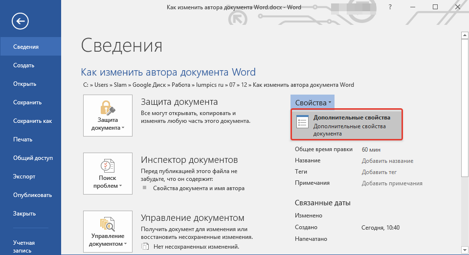Screen dimensions: 469x255
Task: Click Добавить название field
Action: (x=387, y=161)
